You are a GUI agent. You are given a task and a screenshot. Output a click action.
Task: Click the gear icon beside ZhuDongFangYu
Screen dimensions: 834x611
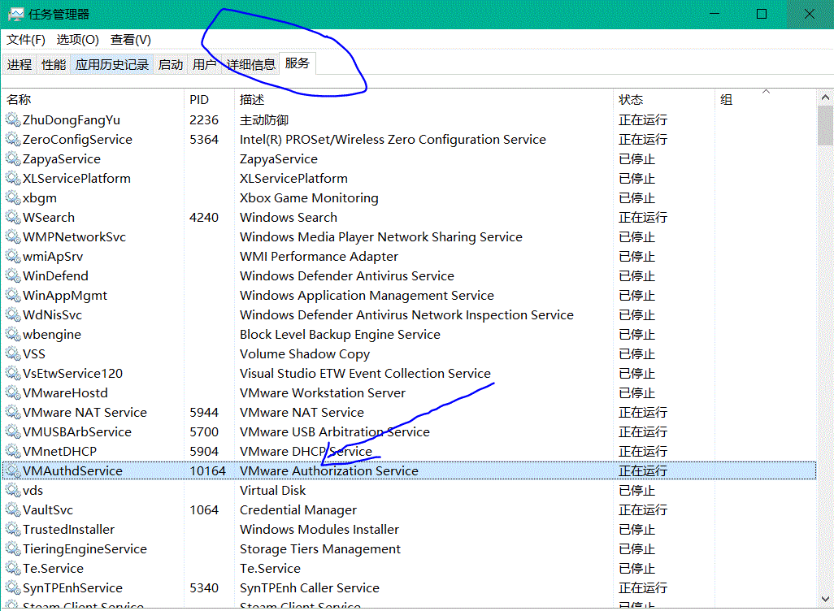[x=13, y=119]
